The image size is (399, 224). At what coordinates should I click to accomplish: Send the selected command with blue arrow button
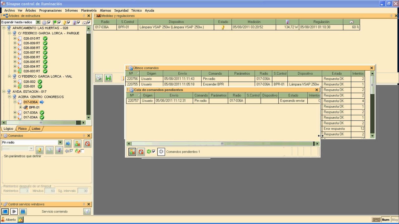68,143
